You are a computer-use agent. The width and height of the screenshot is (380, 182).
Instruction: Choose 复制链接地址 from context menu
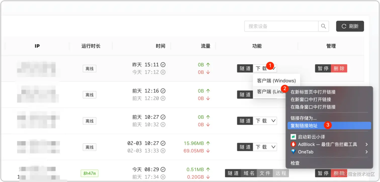click(329, 126)
